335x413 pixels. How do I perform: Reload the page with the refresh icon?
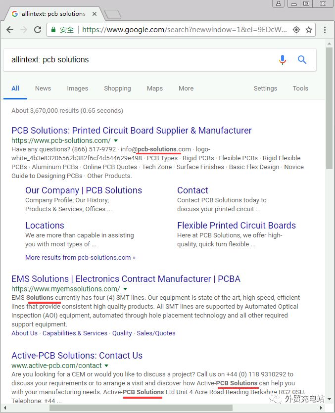click(38, 30)
